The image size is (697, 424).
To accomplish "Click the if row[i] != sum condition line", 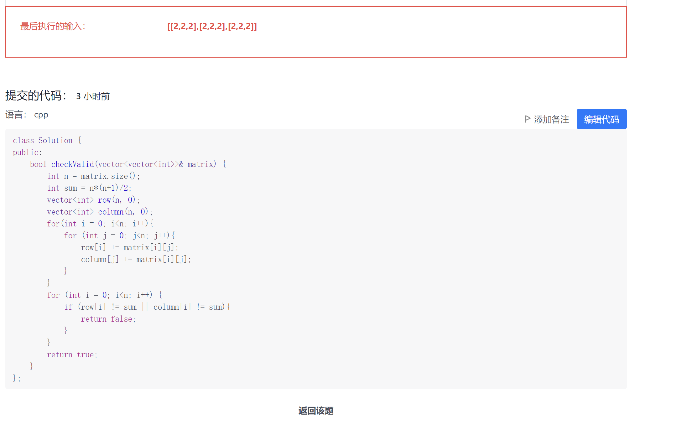I will pos(147,307).
